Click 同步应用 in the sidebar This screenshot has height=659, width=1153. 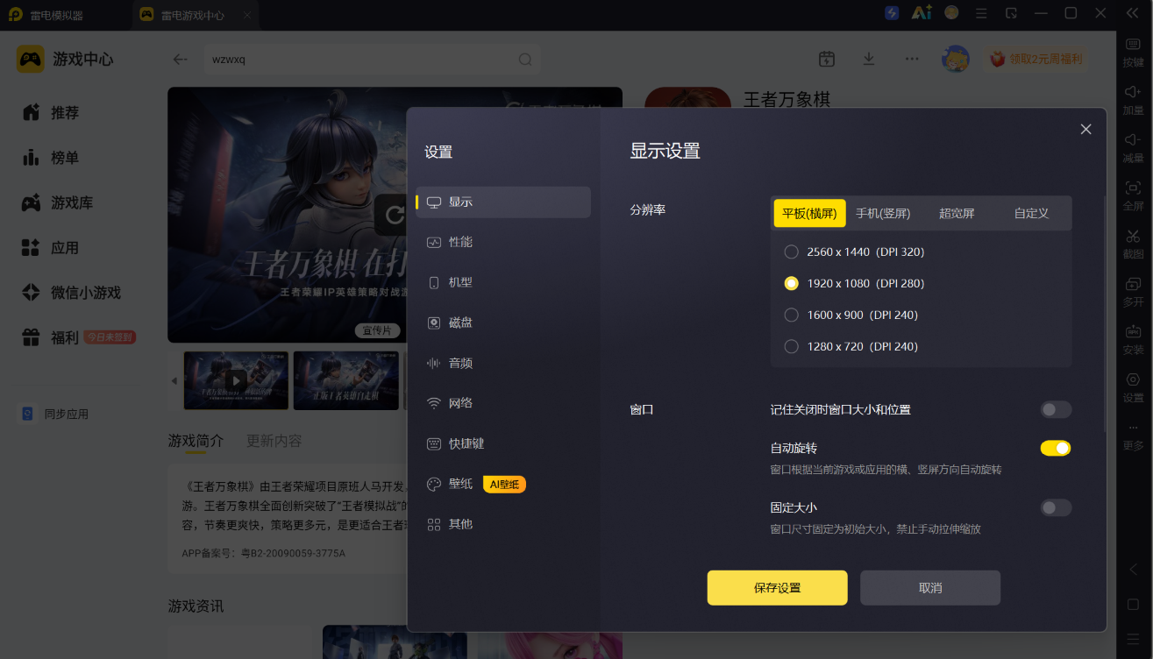click(56, 414)
